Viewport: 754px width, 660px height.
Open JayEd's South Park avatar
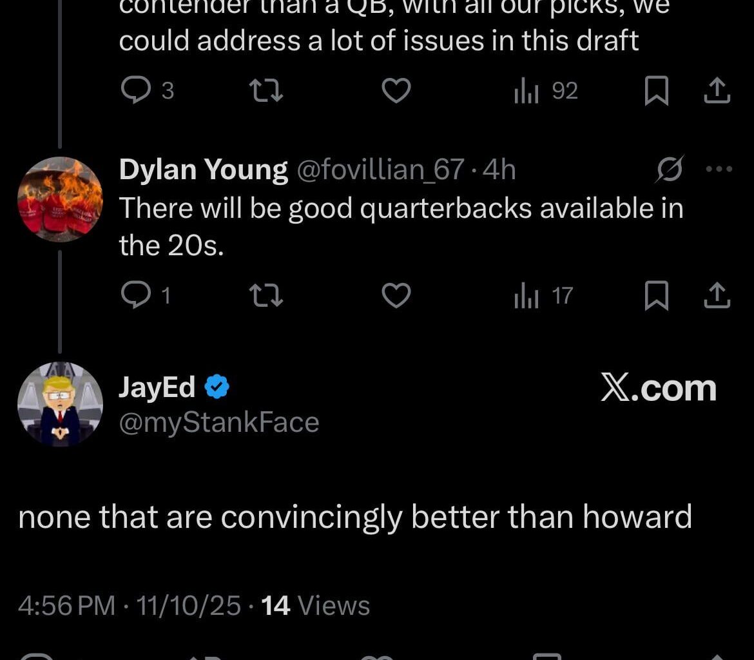point(60,403)
